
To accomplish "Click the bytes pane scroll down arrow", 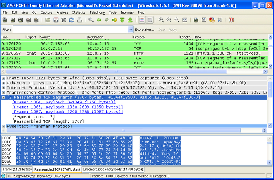I will (269, 162).
